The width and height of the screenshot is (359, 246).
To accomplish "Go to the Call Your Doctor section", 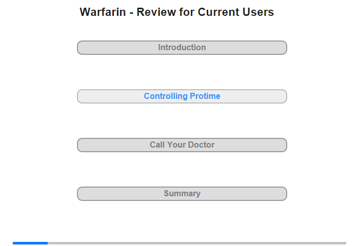I will [x=182, y=145].
